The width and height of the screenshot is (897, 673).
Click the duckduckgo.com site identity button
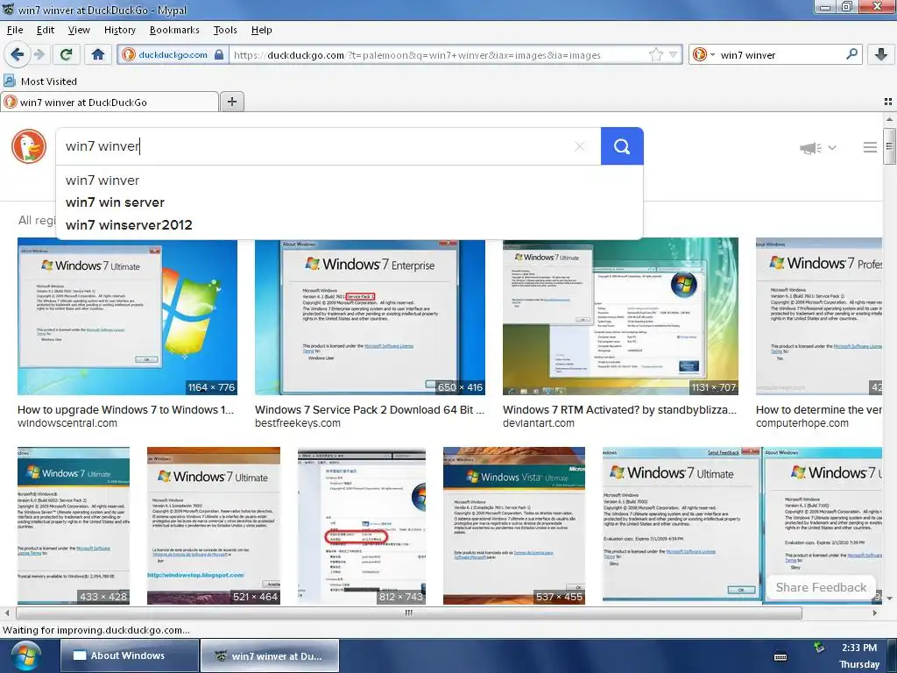click(x=173, y=55)
